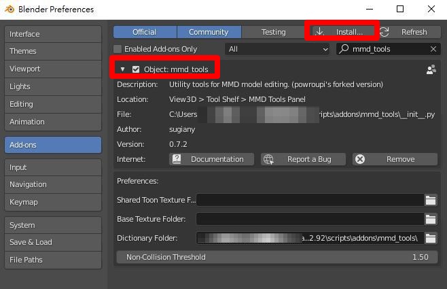The image size is (447, 289).
Task: Clear the mmd_tools search text
Action: pos(433,49)
